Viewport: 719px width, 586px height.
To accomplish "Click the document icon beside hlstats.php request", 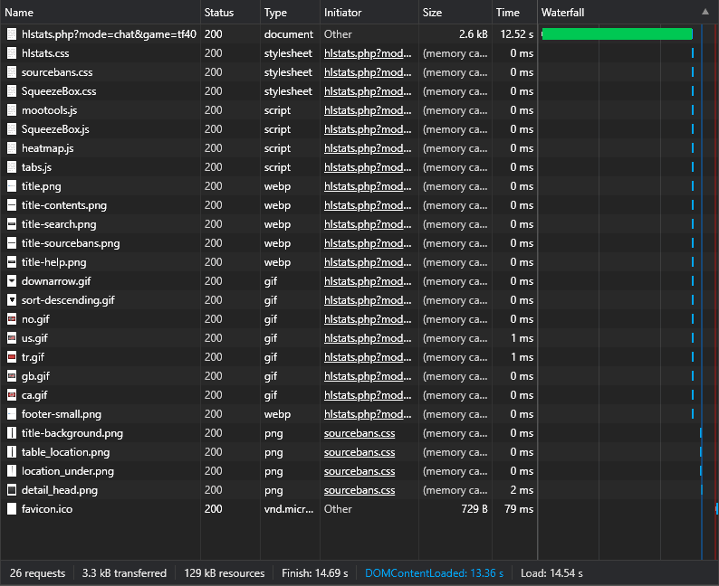I will coord(12,34).
